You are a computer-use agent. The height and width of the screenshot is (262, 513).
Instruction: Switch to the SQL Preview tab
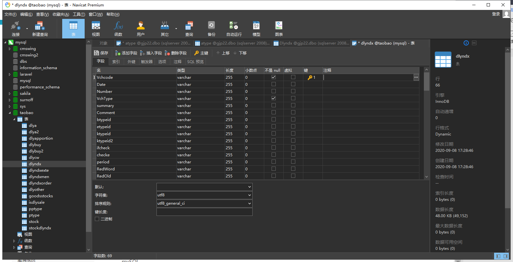[x=195, y=61]
